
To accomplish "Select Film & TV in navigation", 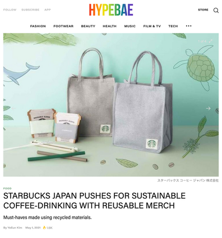I will pyautogui.click(x=152, y=26).
